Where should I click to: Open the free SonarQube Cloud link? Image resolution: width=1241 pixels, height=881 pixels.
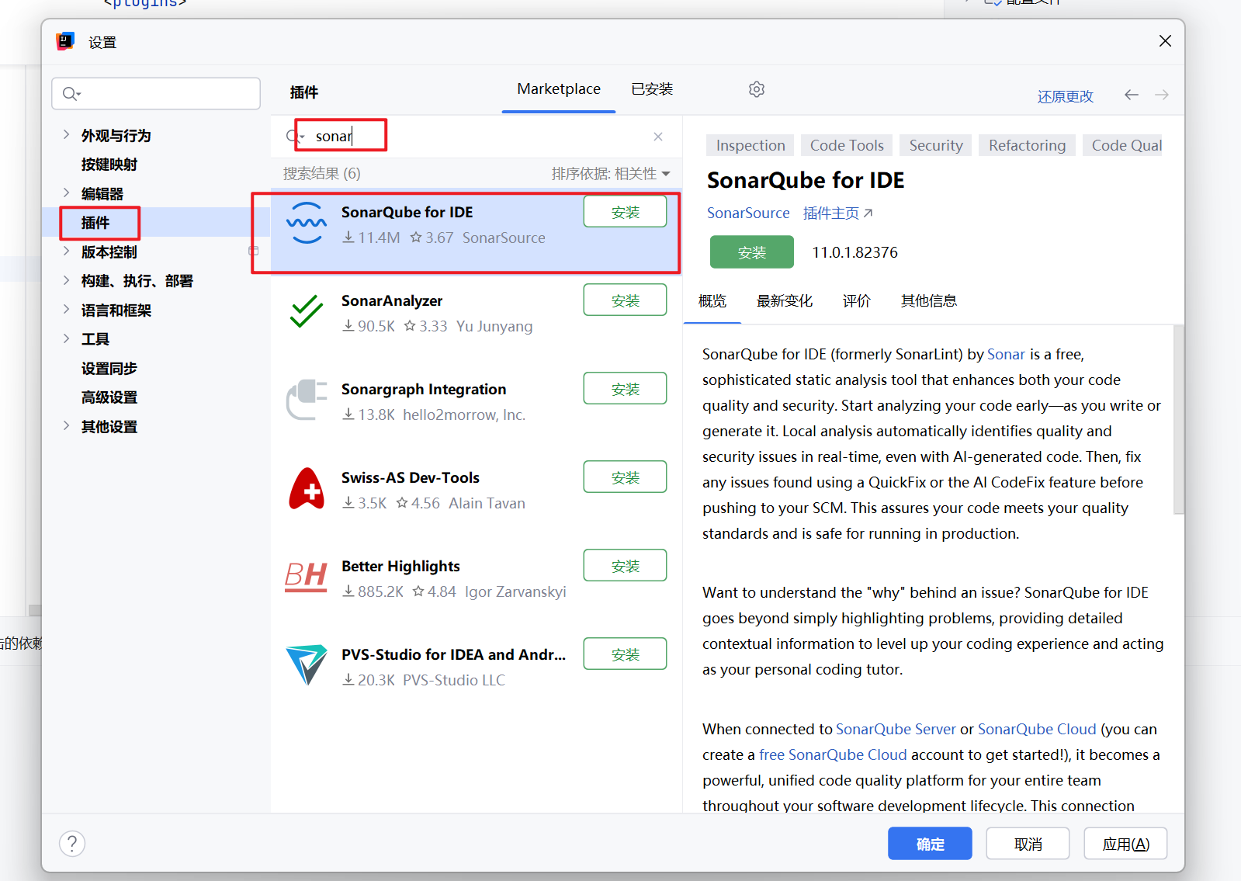[833, 755]
